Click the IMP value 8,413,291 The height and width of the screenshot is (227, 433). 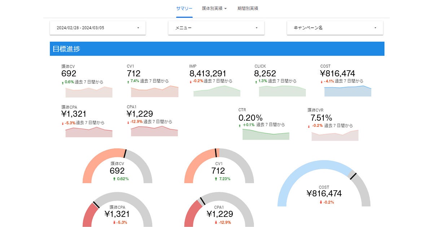coord(208,74)
